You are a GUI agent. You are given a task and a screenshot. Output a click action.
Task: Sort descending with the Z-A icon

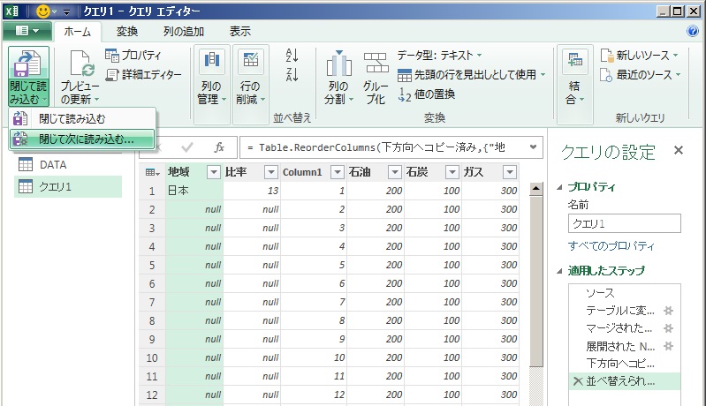[x=292, y=74]
